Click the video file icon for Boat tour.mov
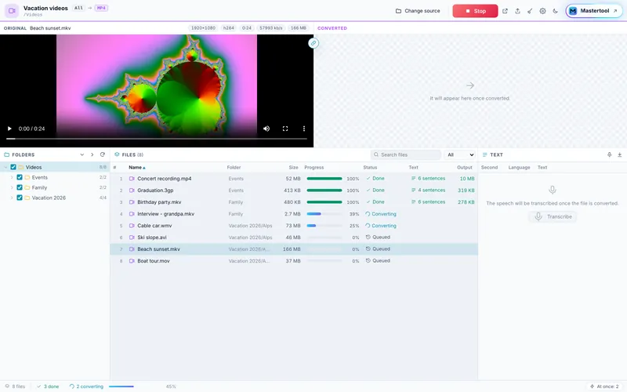Image resolution: width=627 pixels, height=392 pixels. pos(132,261)
